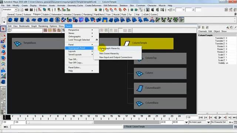The image size is (237, 133).
Task: Activate the Select tool in toolbox
Action: pyautogui.click(x=3, y=29)
